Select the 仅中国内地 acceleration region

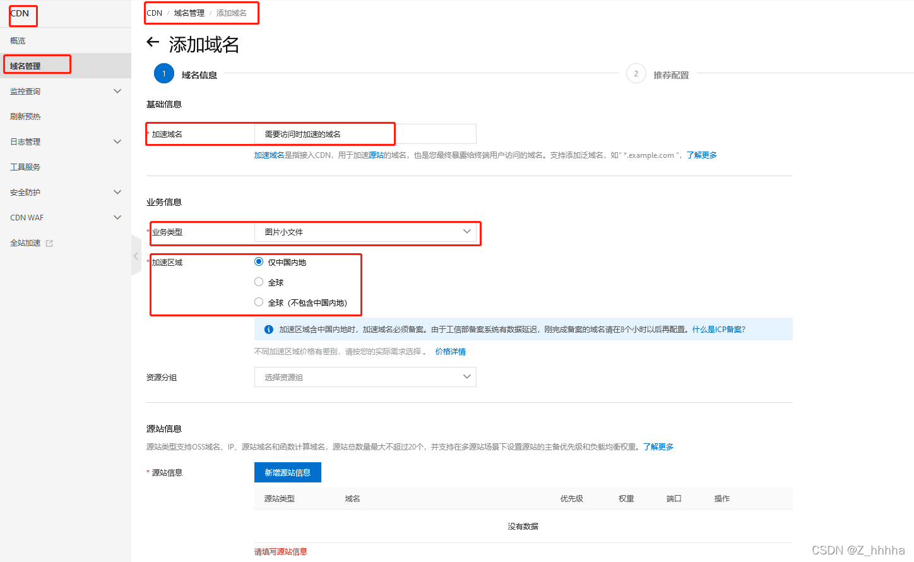[x=259, y=261]
